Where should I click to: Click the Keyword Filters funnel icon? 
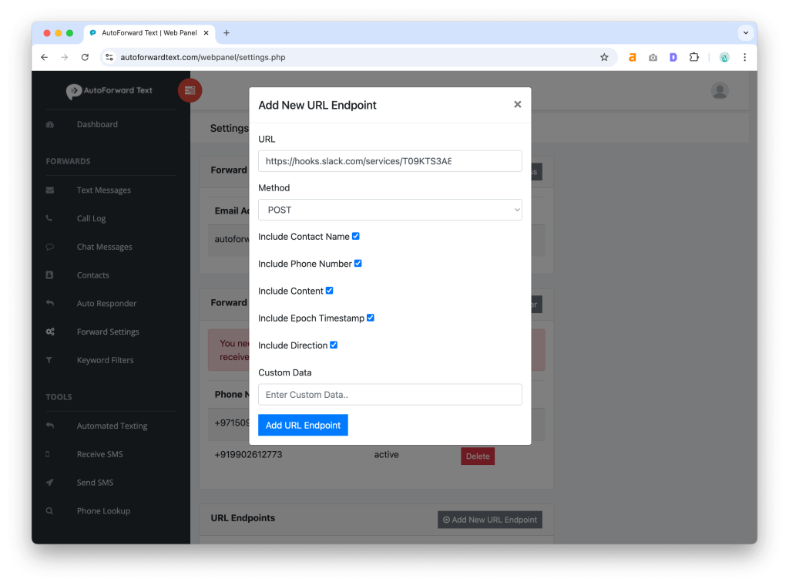(50, 360)
